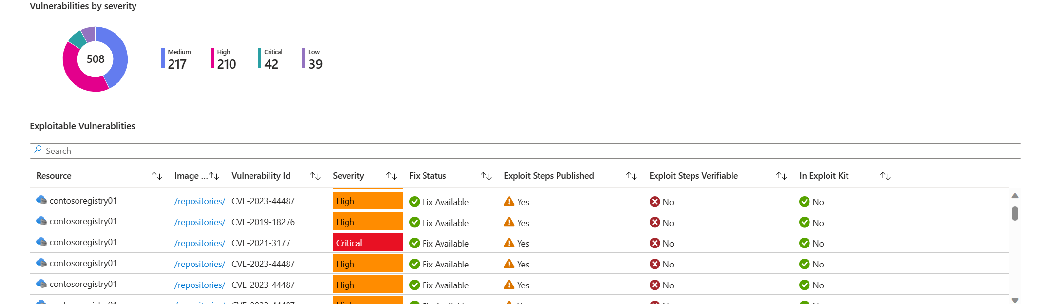Viewport: 1040px width, 304px height.
Task: Click scrollbar down arrow of table
Action: point(1015,301)
